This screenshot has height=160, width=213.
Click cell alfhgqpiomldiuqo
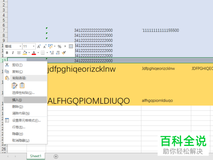157,101
